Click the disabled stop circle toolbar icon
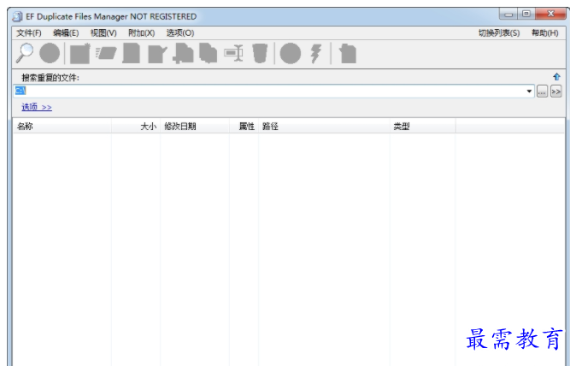This screenshot has width=570, height=366. pyautogui.click(x=50, y=54)
